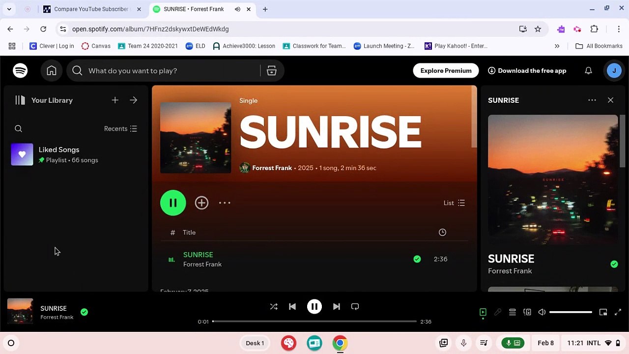The width and height of the screenshot is (629, 354).
Task: Open the Chrome Extensions puzzle icon
Action: (x=594, y=29)
